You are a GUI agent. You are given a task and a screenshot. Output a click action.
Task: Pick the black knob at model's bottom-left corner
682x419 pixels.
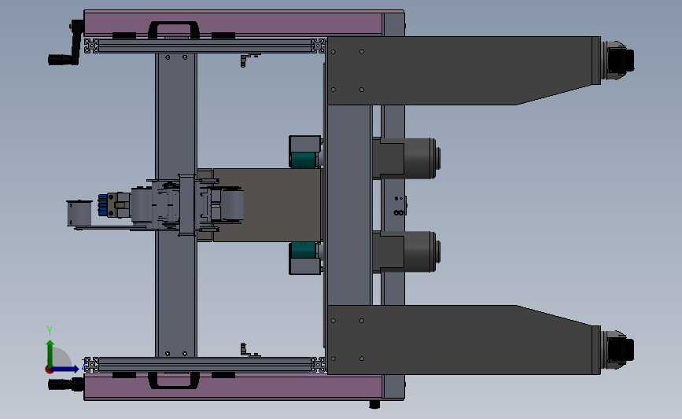coord(65,384)
